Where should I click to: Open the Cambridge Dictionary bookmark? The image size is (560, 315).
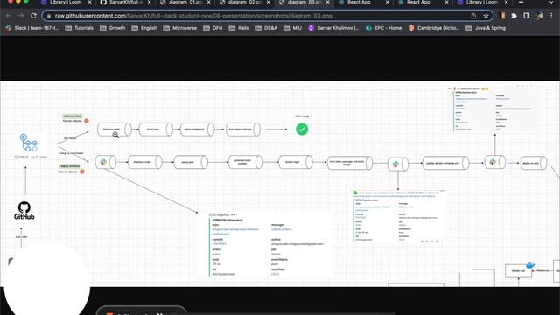tap(434, 28)
